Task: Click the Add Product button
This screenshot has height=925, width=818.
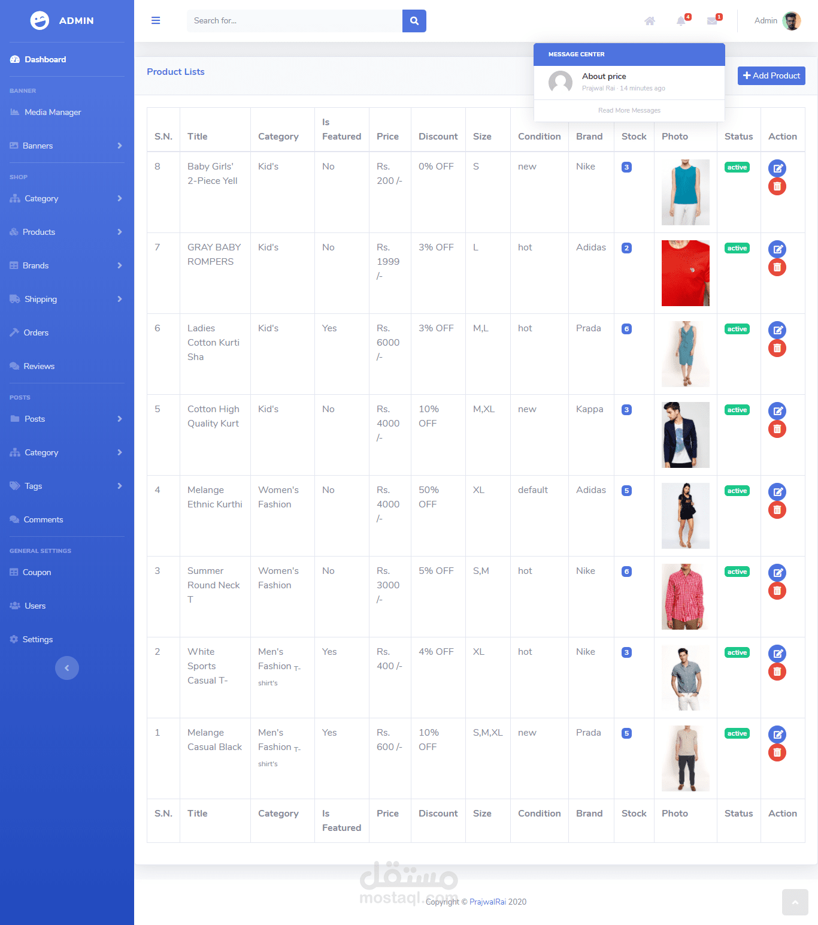Action: coord(771,75)
